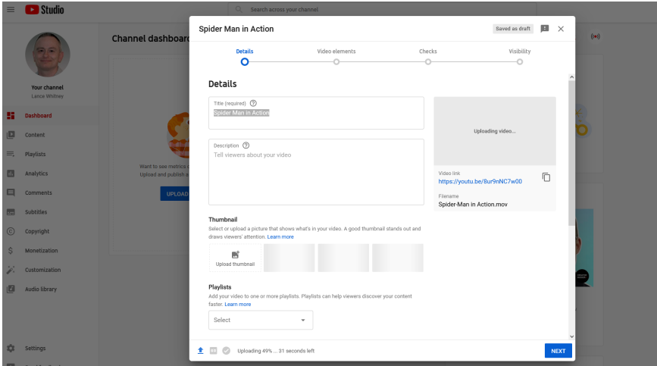Viewport: 657px width, 366px height.
Task: Click the Playlists icon in the sidebar
Action: 11,154
